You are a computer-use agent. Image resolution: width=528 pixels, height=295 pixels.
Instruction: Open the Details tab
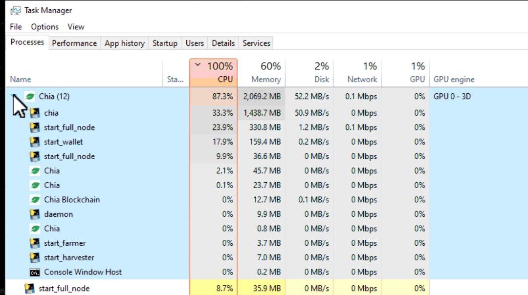[223, 43]
